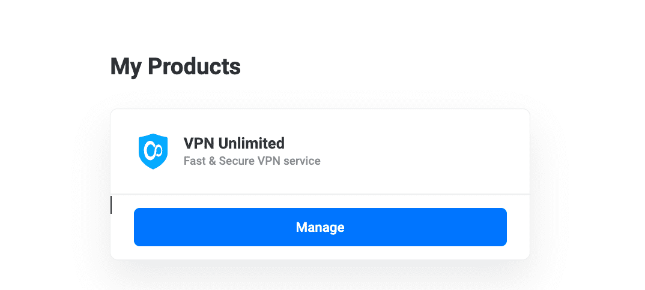Click the word "My" in the page heading
Viewport: 645px width, 290px height.
pos(126,67)
